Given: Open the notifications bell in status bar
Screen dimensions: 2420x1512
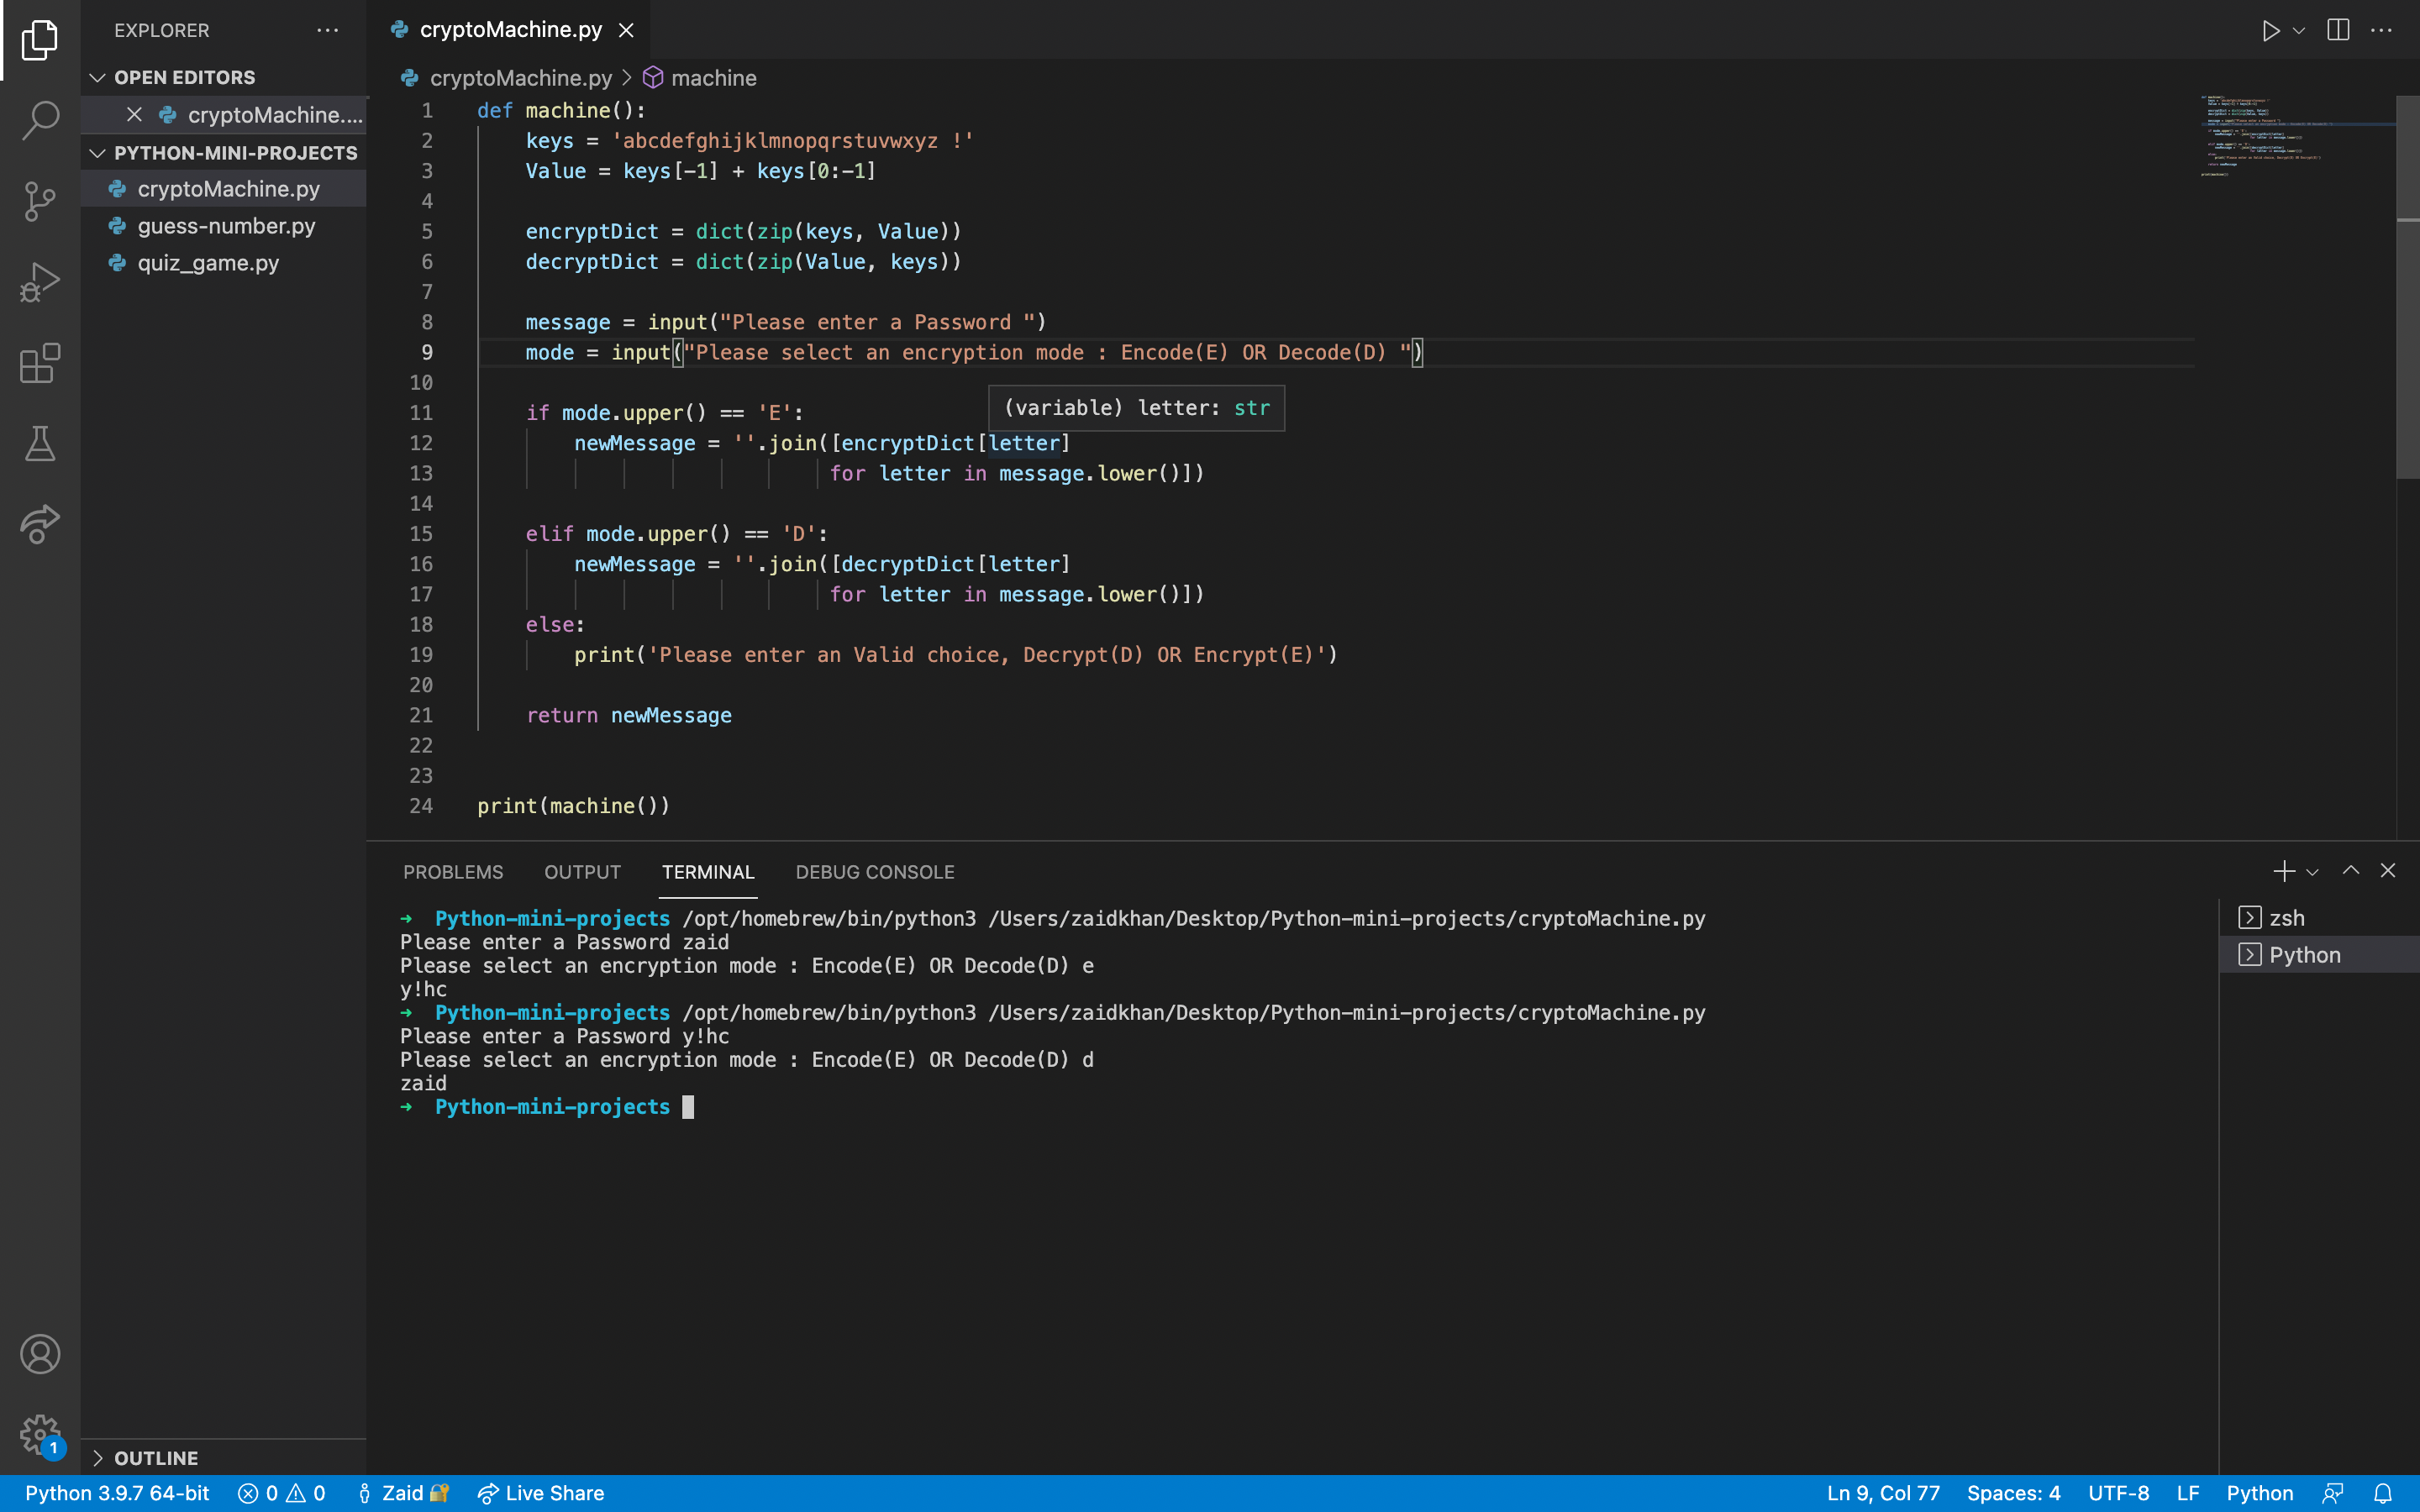Looking at the screenshot, I should tap(2383, 1493).
